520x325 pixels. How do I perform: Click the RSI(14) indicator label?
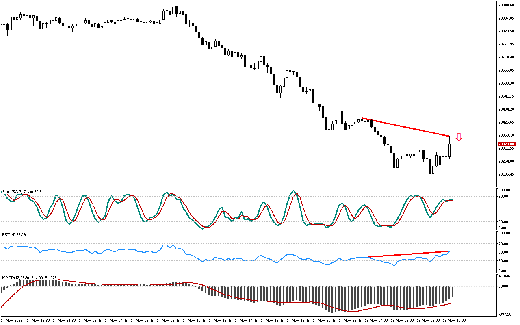8,235
